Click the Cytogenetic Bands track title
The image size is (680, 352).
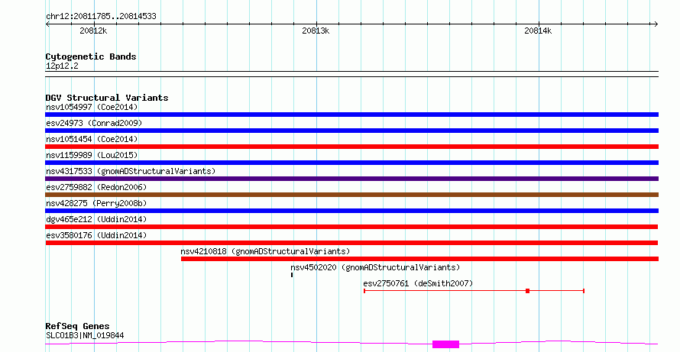point(91,57)
